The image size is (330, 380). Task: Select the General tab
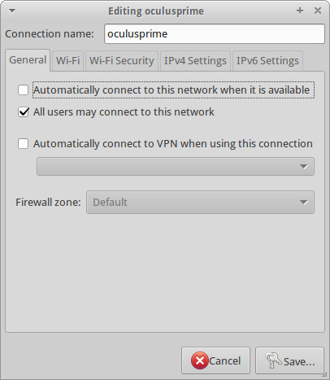click(28, 60)
